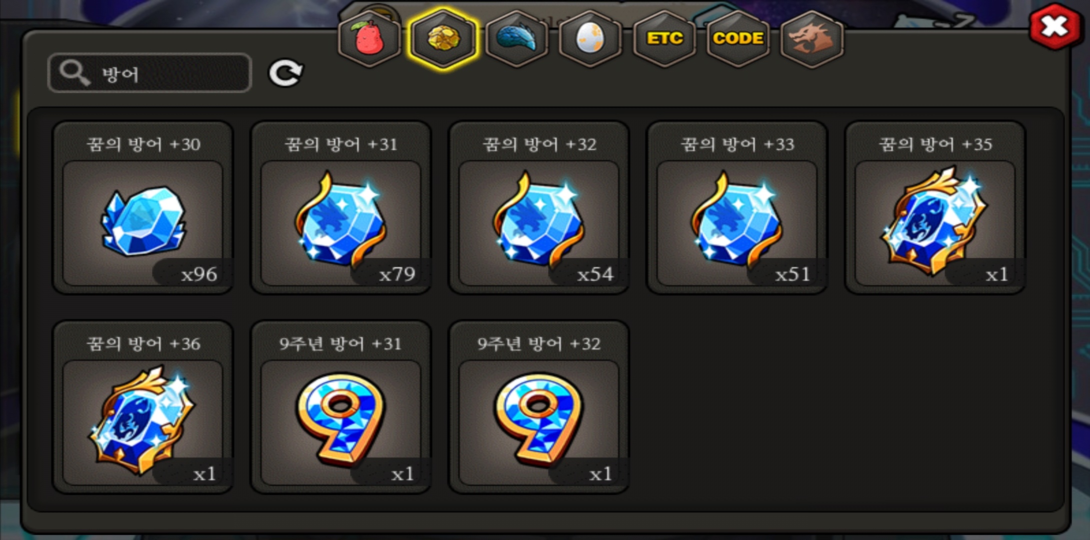The width and height of the screenshot is (1090, 540).
Task: Switch to the blue dragon scale tab
Action: [516, 39]
